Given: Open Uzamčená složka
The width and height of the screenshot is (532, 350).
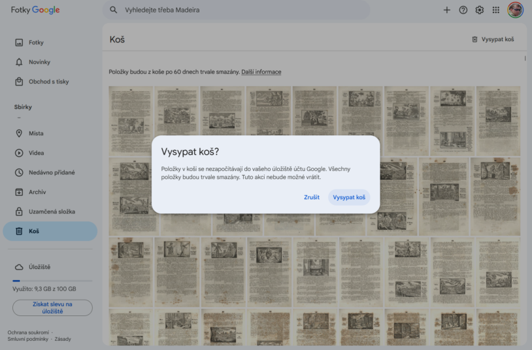Looking at the screenshot, I should point(50,212).
